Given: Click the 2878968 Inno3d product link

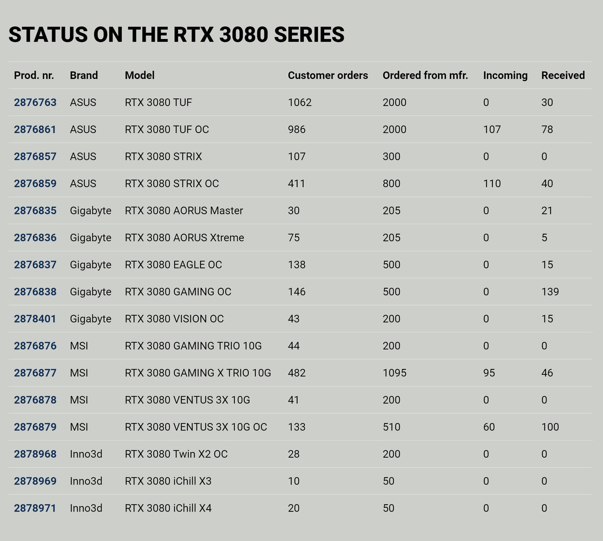Looking at the screenshot, I should point(35,454).
